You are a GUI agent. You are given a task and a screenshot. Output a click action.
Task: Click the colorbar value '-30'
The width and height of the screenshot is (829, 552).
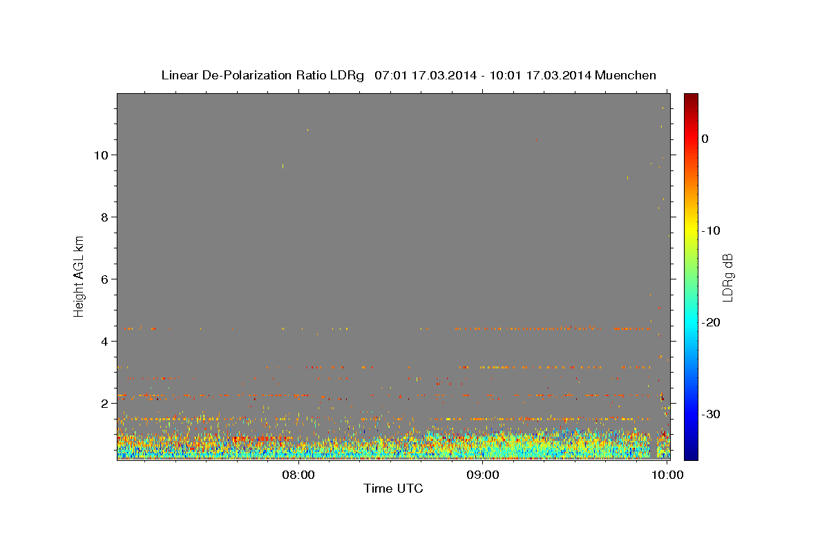(712, 414)
